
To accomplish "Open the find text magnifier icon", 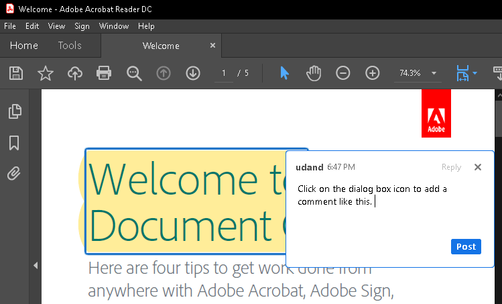I will tap(134, 73).
